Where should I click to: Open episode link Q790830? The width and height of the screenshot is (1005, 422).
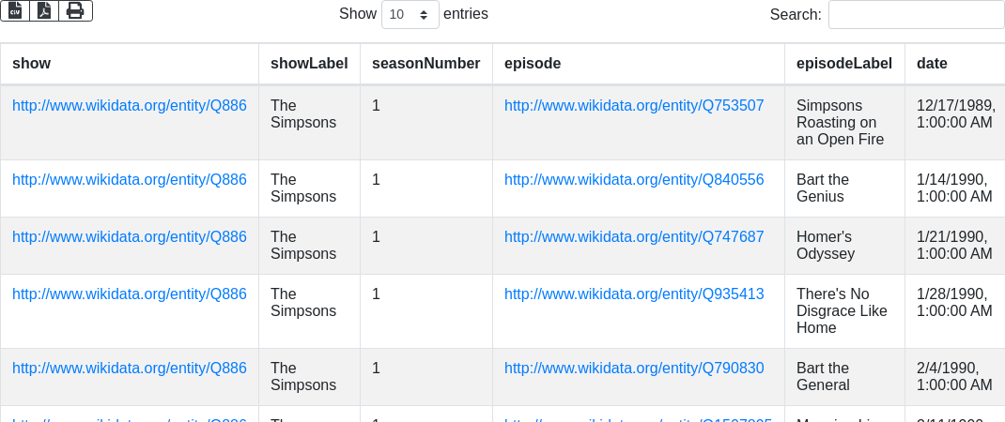634,369
